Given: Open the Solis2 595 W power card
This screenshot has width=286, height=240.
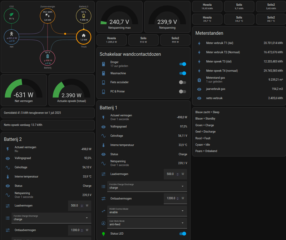Looking at the screenshot, I should [x=175, y=40].
